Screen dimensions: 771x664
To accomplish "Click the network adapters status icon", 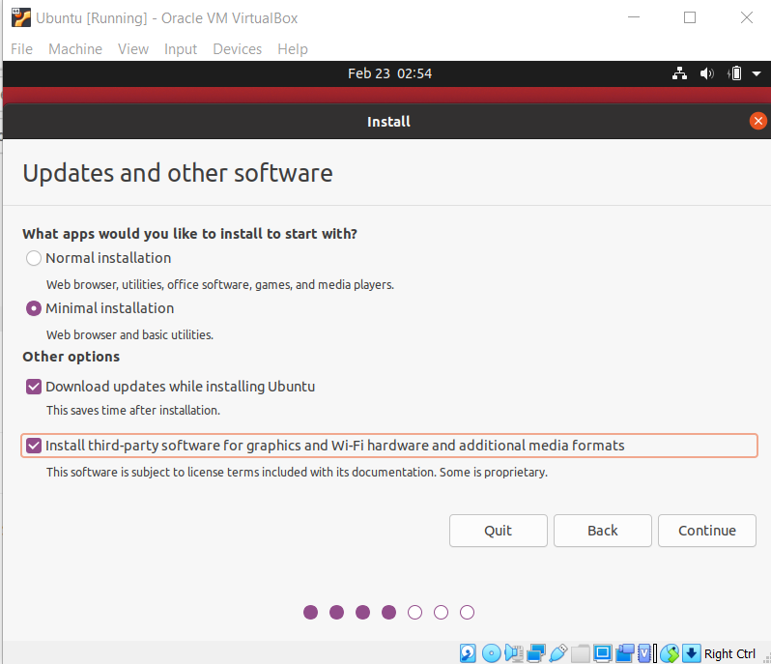I will 536,653.
